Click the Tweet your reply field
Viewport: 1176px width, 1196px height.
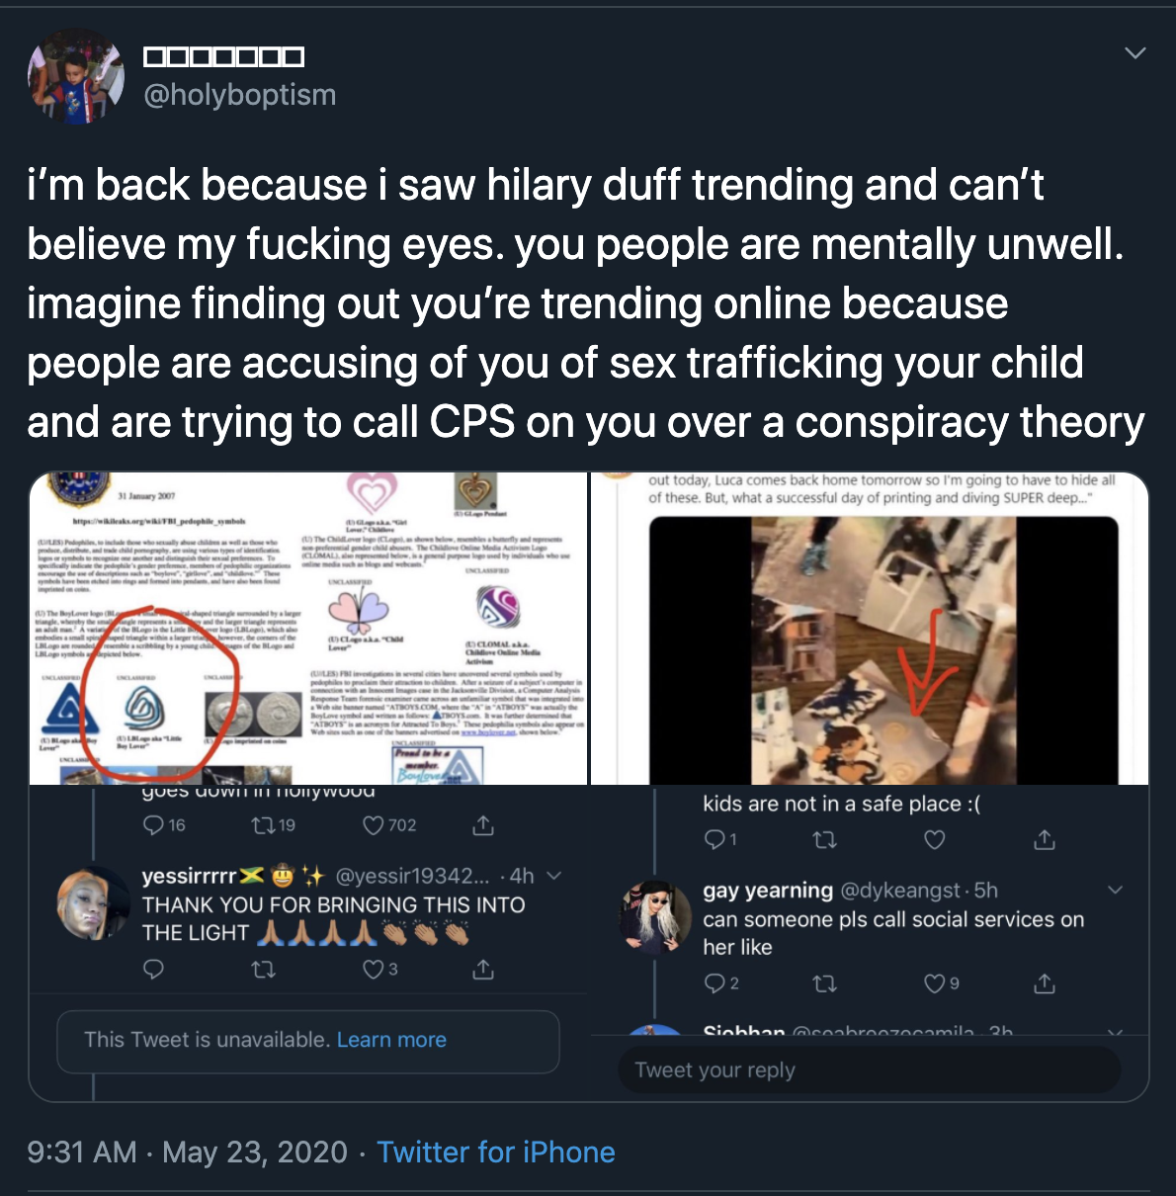point(870,1070)
